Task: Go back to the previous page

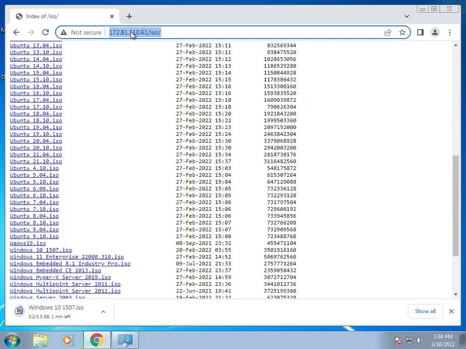Action: pos(16,32)
